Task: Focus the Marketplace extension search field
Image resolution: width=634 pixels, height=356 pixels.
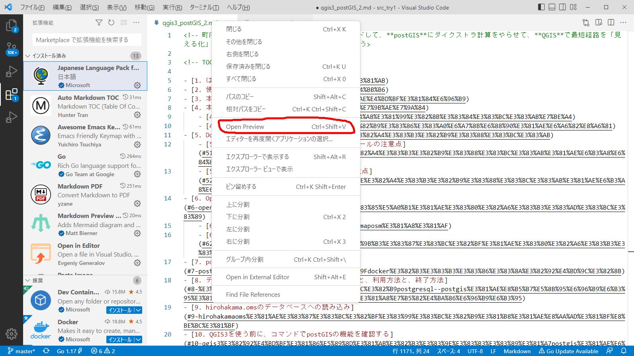Action: coord(87,40)
